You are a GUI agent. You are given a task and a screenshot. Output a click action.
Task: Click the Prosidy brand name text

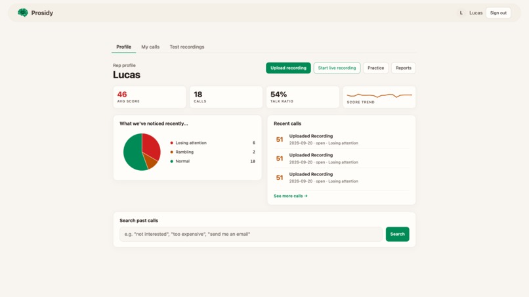coord(42,13)
